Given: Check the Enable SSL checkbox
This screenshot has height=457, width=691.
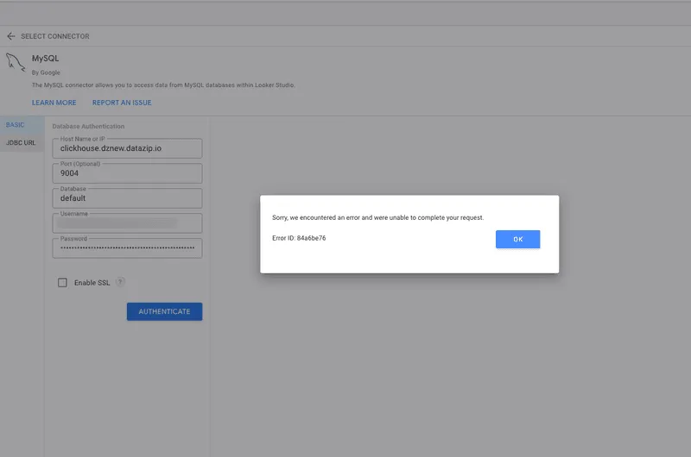Looking at the screenshot, I should click(62, 283).
